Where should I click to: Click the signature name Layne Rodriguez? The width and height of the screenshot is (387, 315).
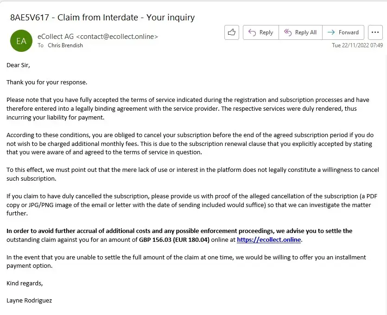(29, 300)
